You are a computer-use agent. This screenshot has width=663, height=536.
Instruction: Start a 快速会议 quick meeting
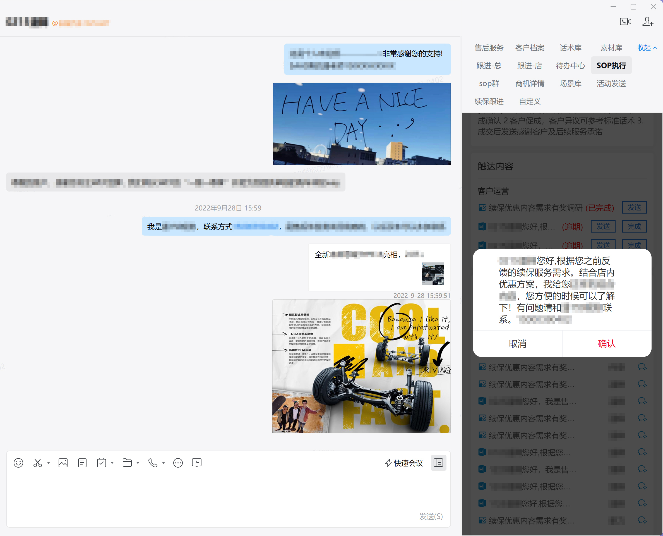pyautogui.click(x=404, y=463)
